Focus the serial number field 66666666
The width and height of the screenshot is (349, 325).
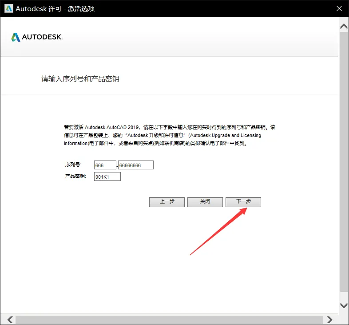[136, 165]
